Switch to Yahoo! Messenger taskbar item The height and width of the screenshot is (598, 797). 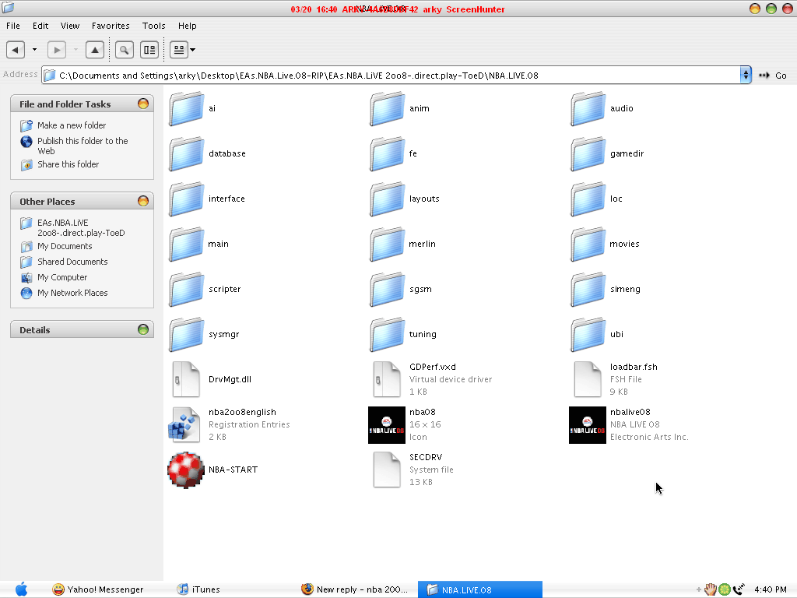point(98,589)
